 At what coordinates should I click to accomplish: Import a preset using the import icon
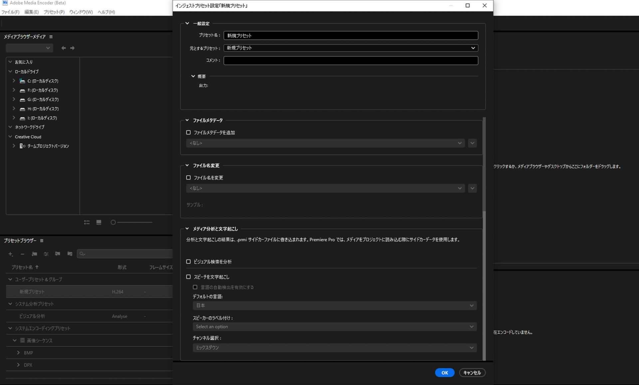[x=57, y=254]
